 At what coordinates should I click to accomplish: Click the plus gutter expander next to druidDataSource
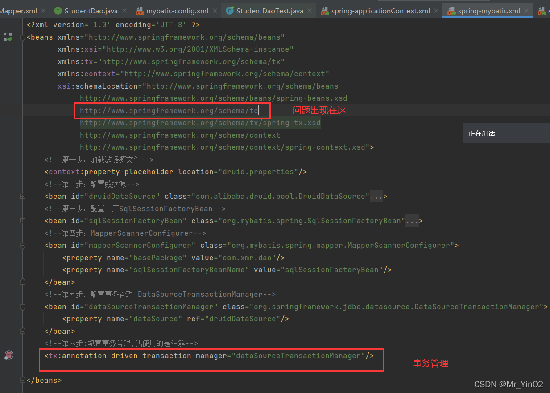(22, 196)
